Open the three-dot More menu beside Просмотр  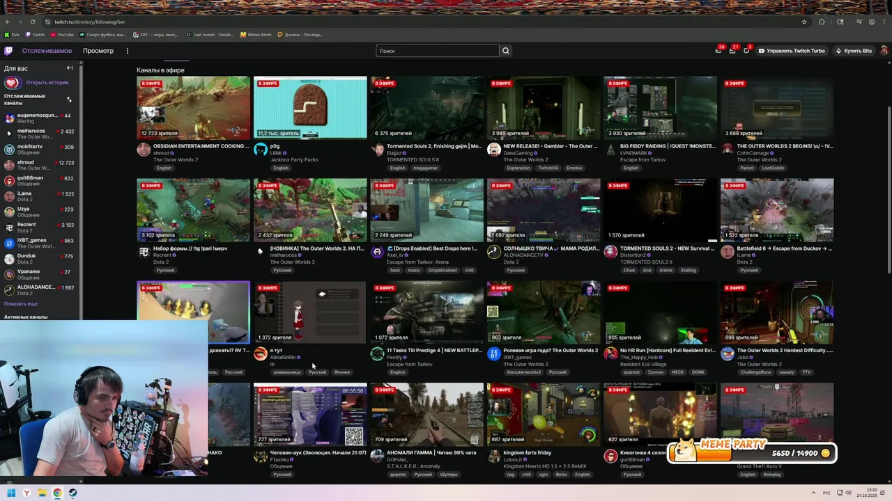click(128, 51)
